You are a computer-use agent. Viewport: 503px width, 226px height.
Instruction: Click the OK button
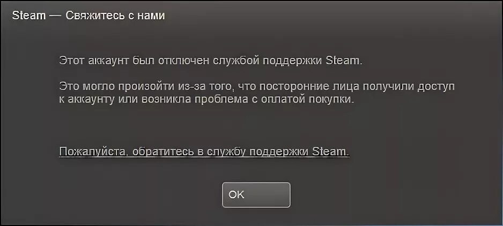click(x=256, y=195)
